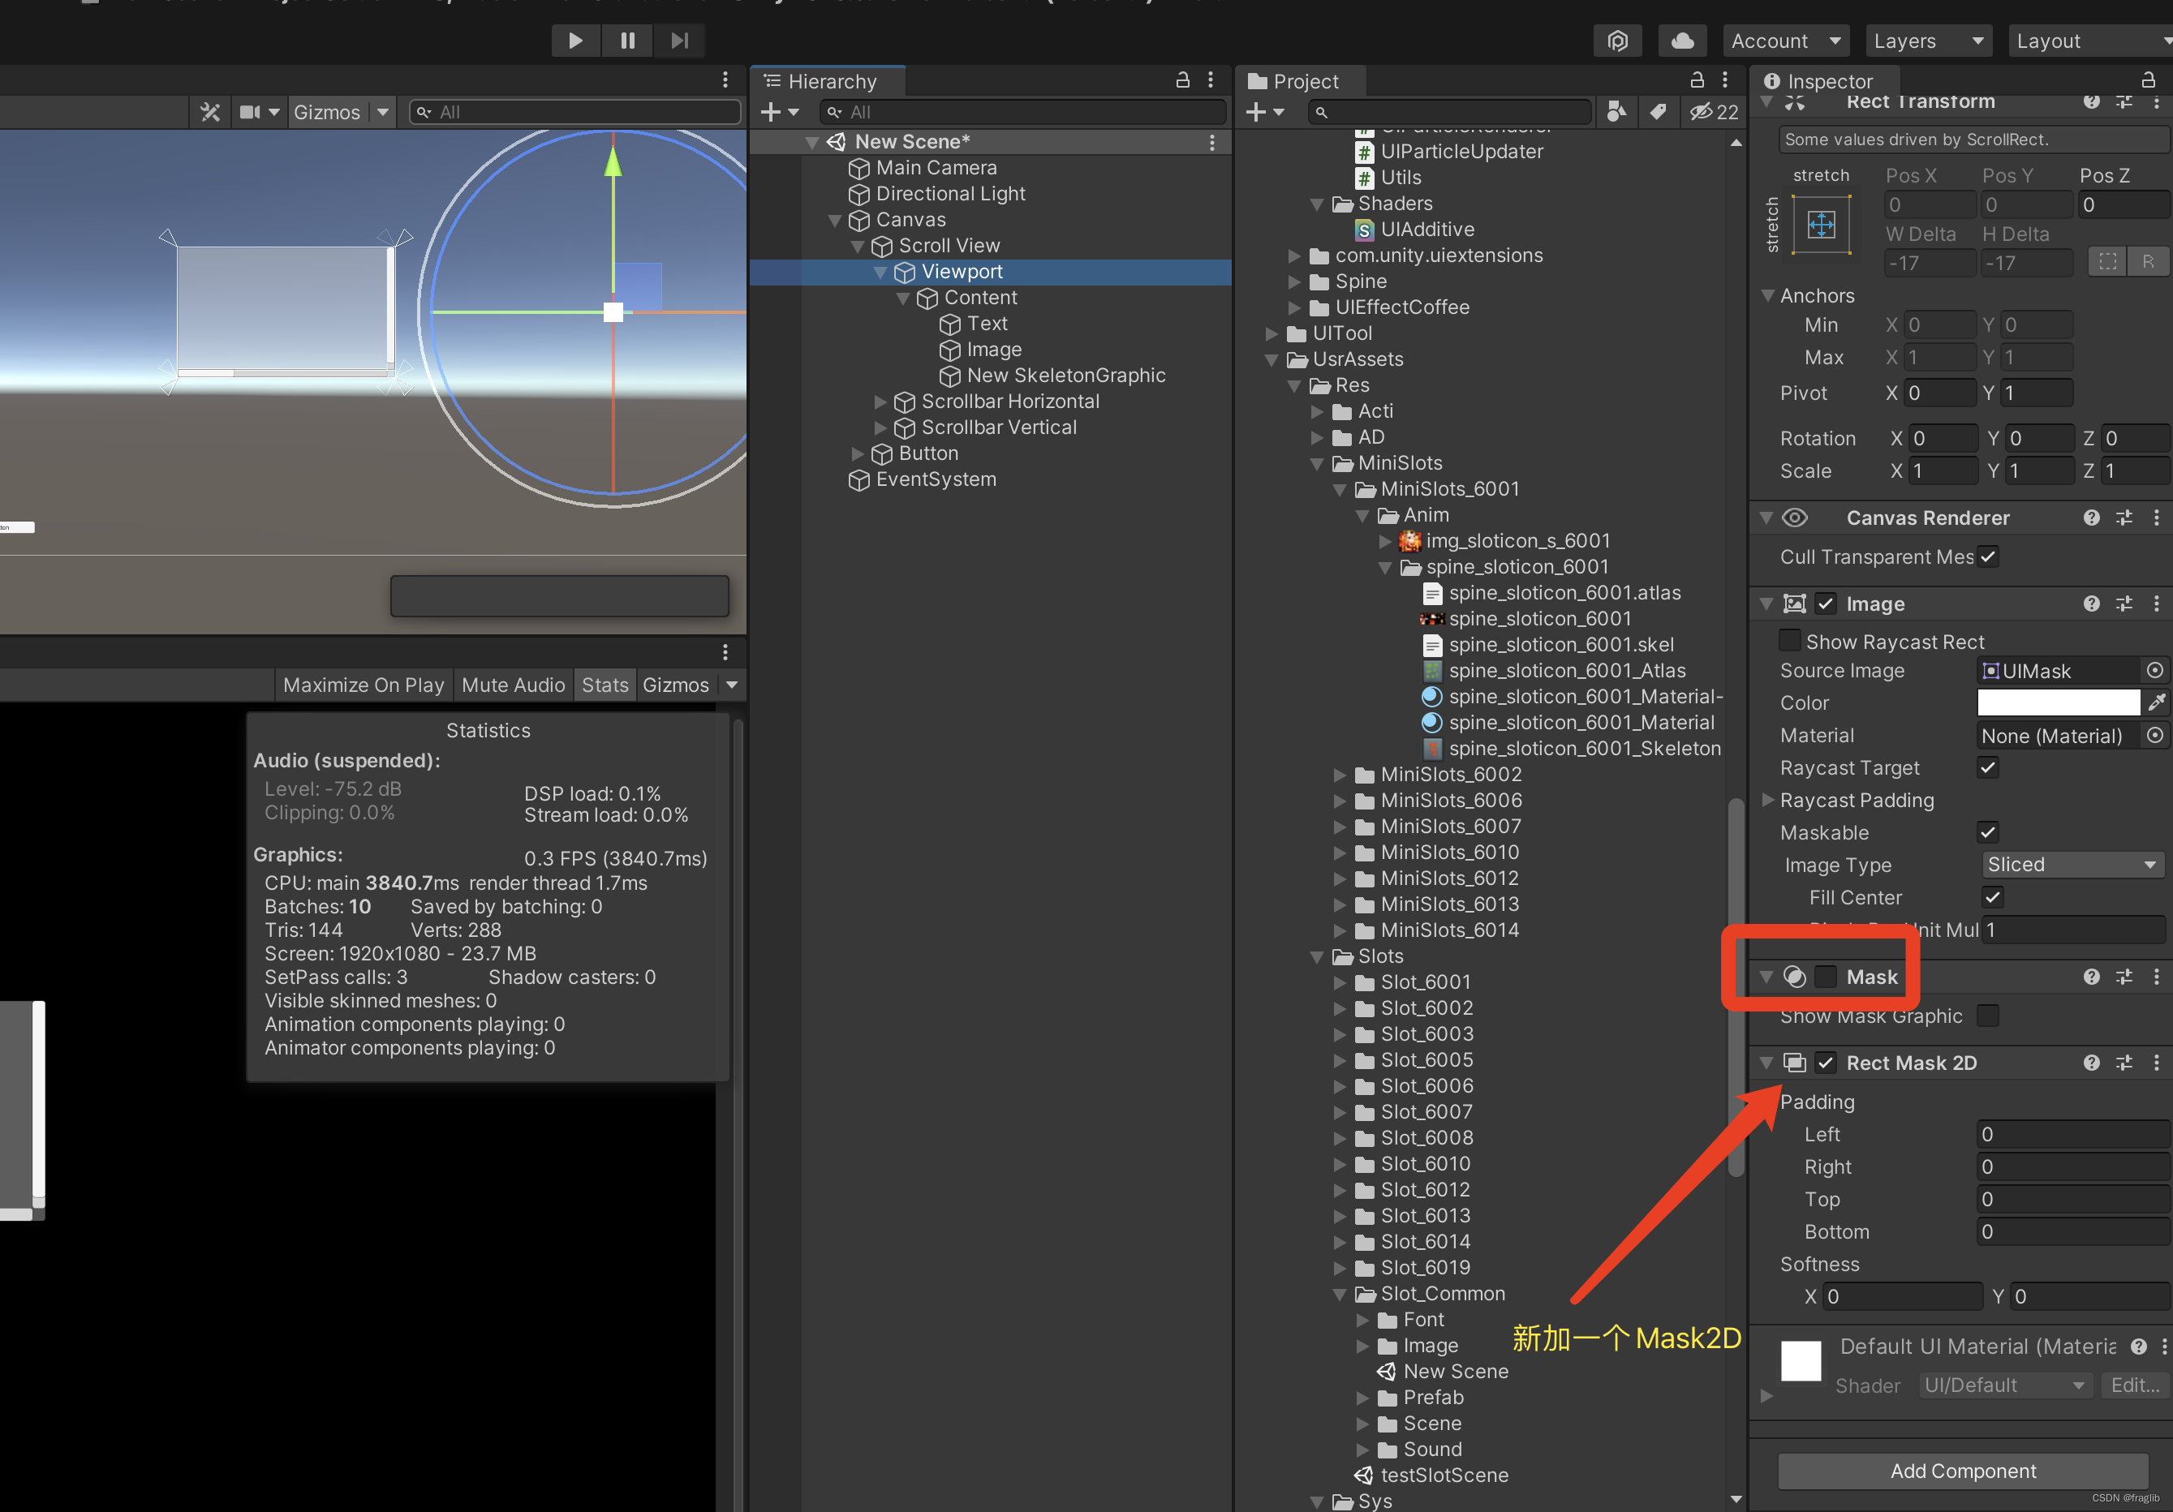Viewport: 2173px width, 1512px height.
Task: Click the Pause button
Action: point(626,41)
